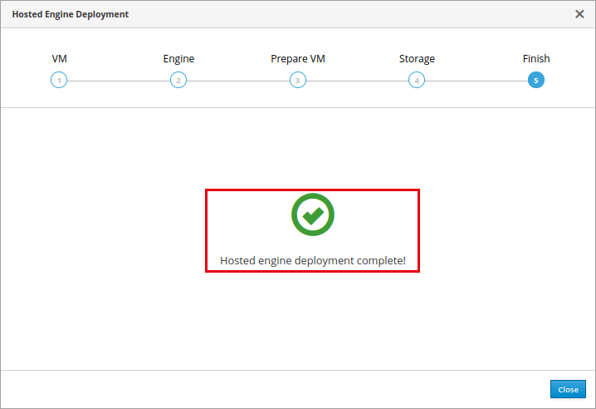The width and height of the screenshot is (596, 409).
Task: Click the VM step label
Action: tap(59, 59)
